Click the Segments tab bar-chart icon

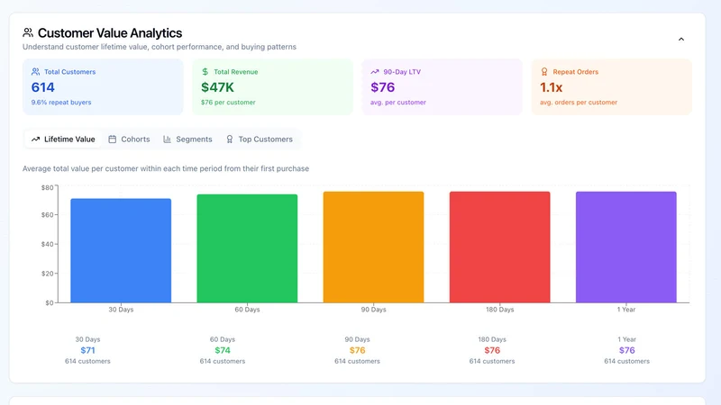tap(167, 139)
